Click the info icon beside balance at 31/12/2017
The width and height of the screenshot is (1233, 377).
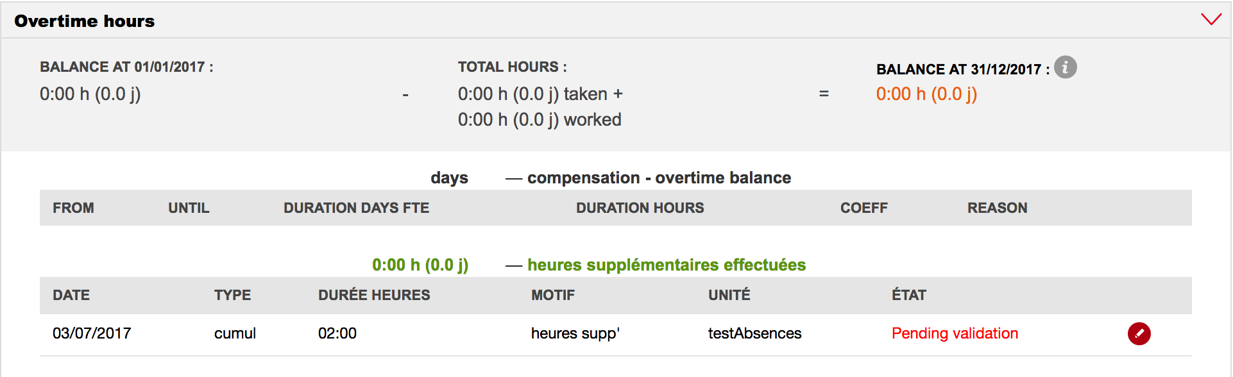(x=1065, y=67)
